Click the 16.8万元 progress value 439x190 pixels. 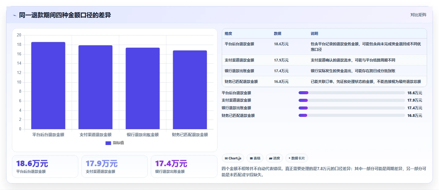(x=415, y=116)
